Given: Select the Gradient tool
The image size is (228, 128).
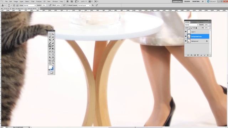Looking at the screenshot, I should tap(53, 49).
